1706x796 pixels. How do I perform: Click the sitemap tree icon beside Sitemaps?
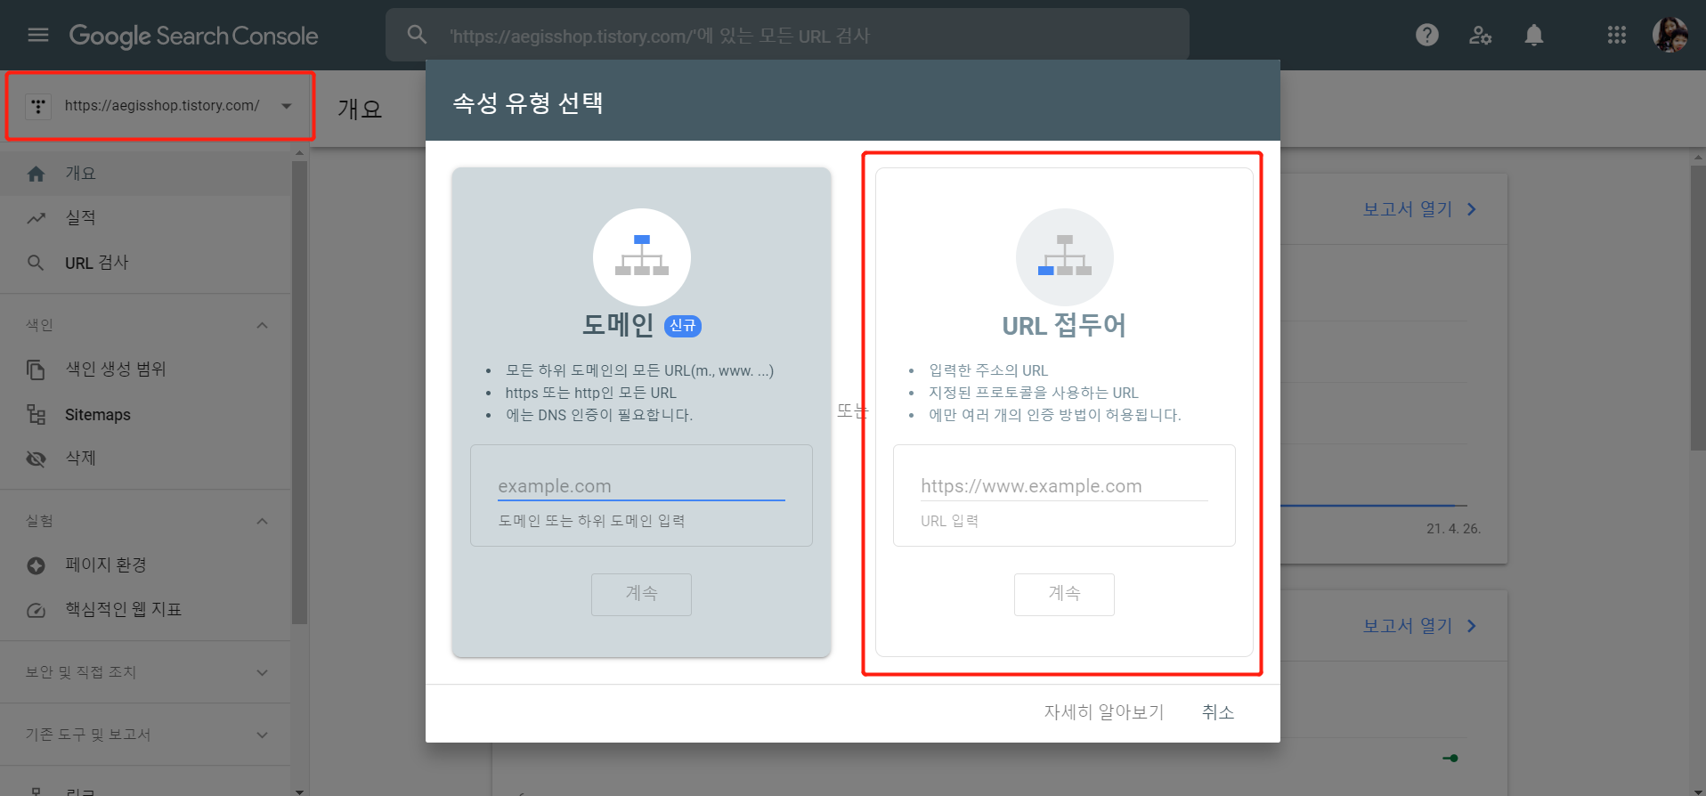tap(36, 414)
